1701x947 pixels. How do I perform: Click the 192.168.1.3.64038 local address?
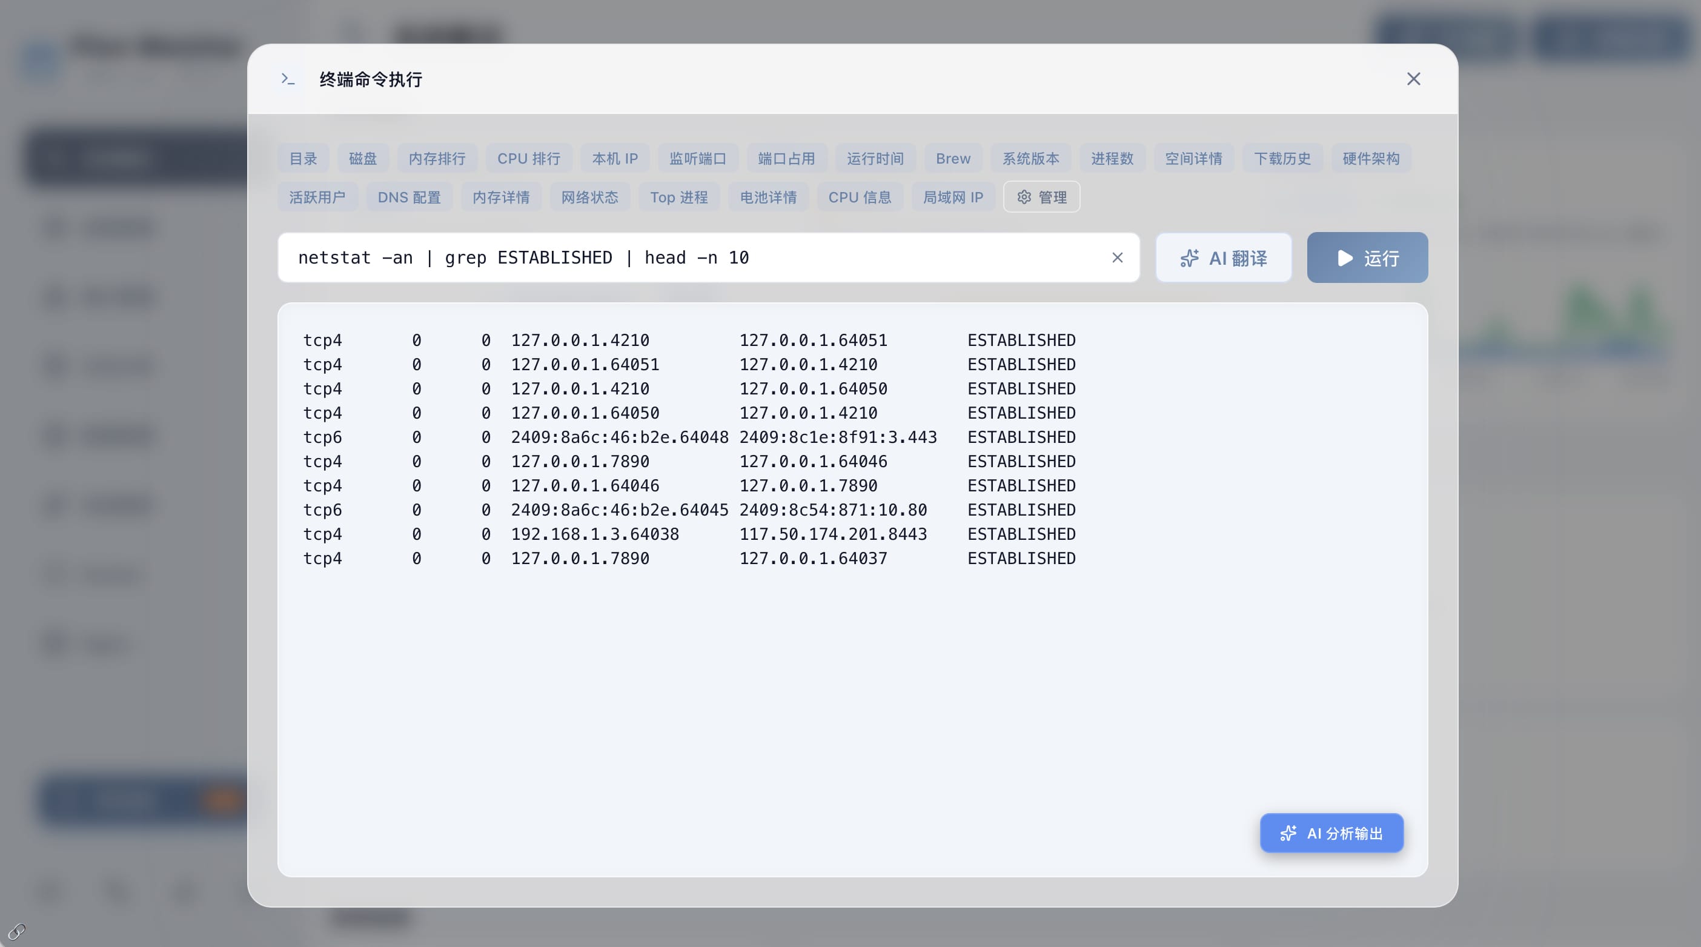[x=595, y=534]
